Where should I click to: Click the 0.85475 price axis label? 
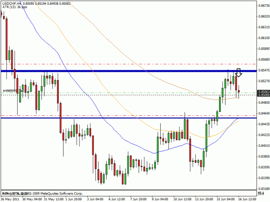(264, 70)
